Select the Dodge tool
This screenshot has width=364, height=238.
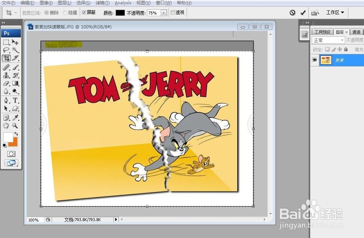(15, 91)
